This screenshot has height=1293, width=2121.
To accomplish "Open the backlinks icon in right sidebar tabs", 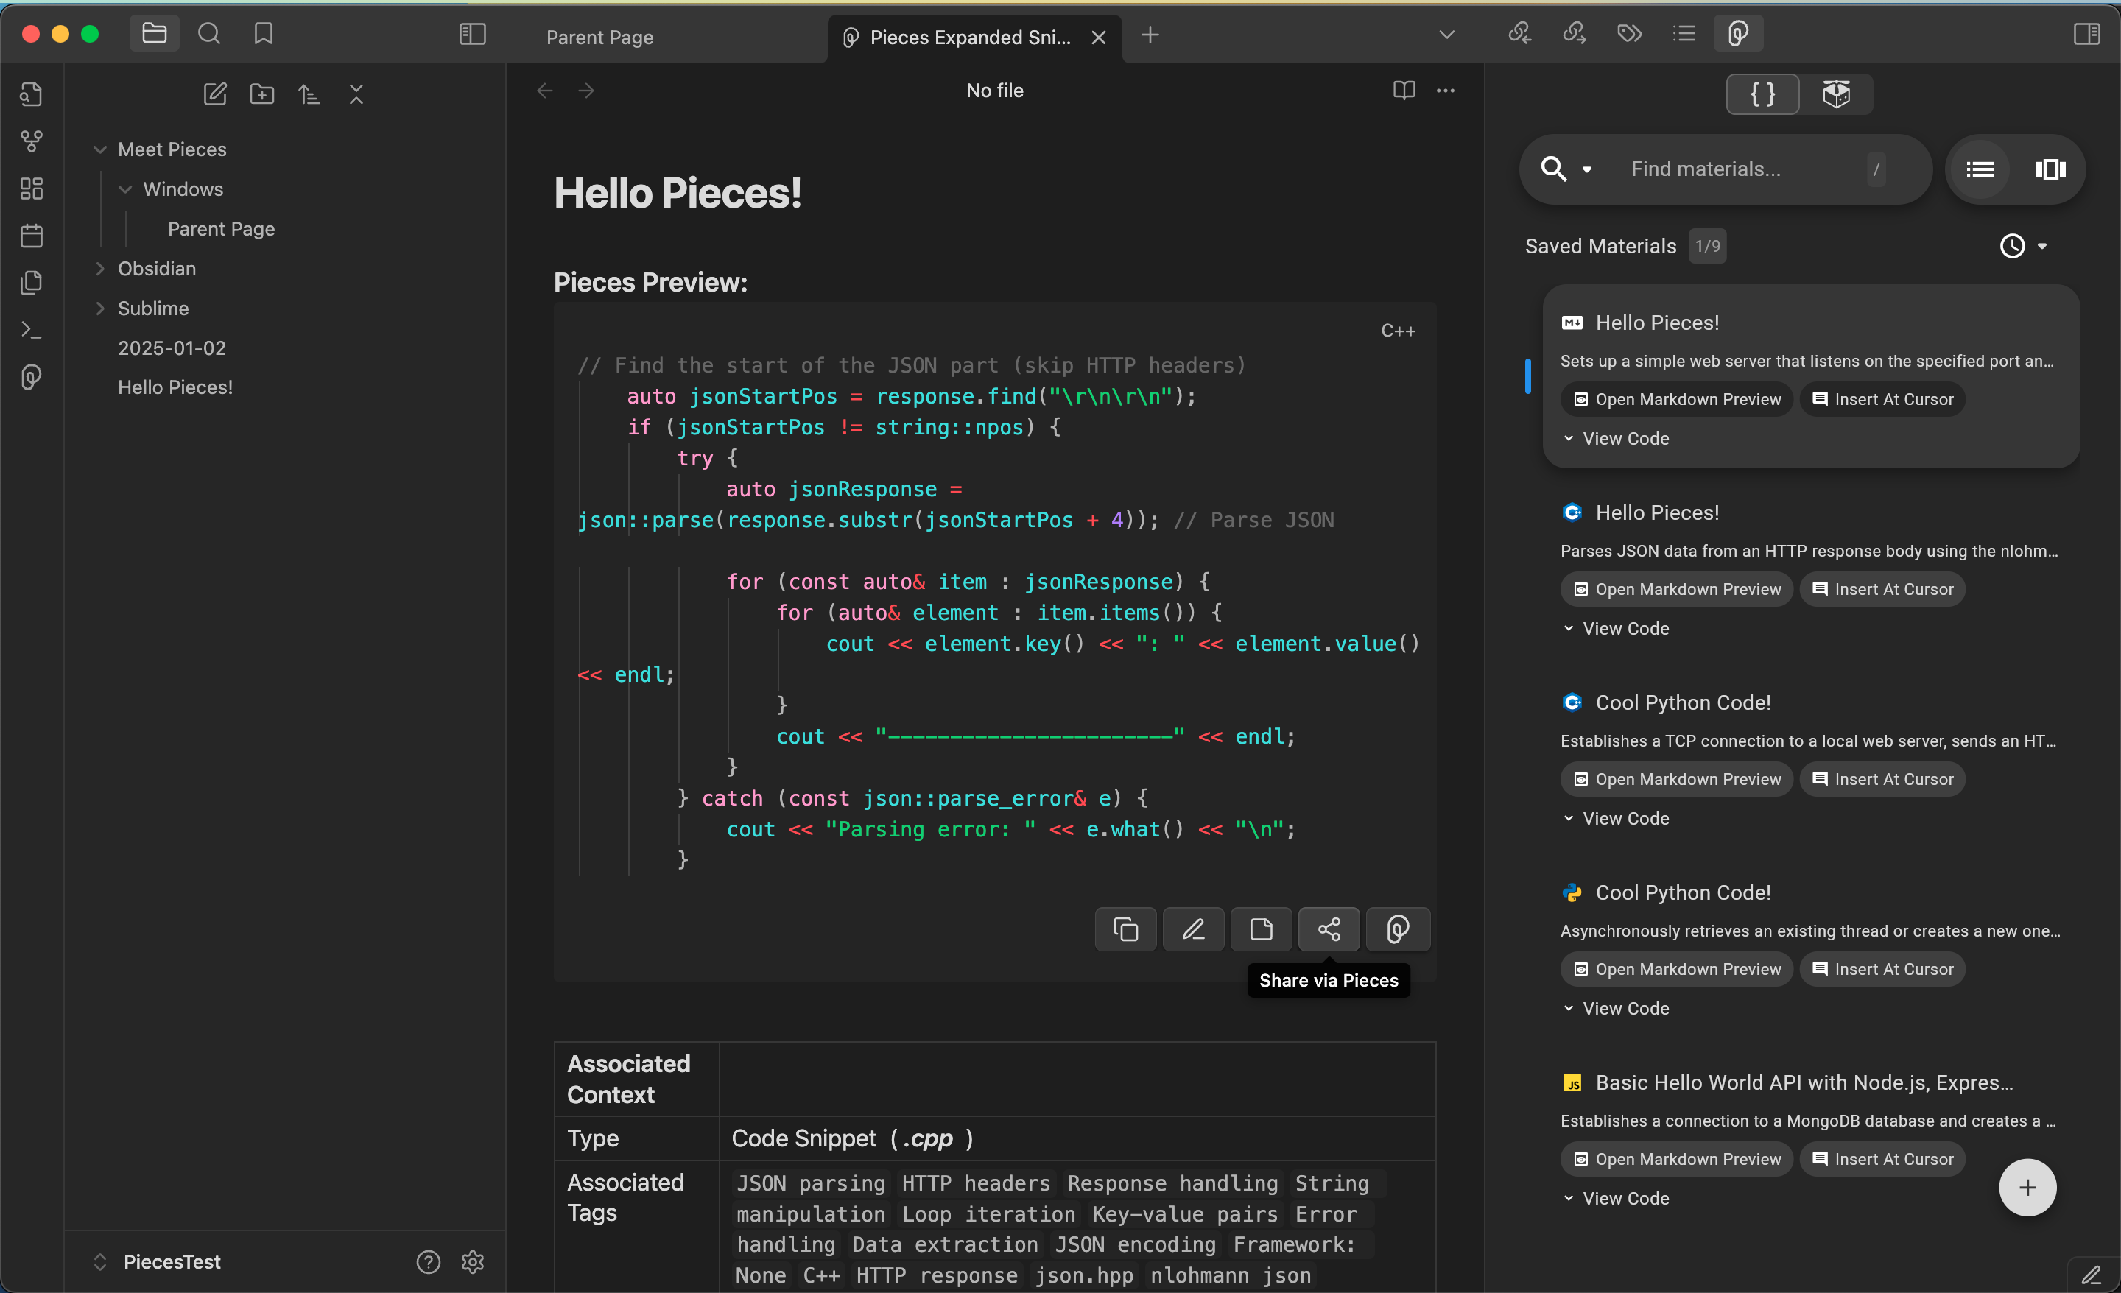I will (x=1520, y=34).
